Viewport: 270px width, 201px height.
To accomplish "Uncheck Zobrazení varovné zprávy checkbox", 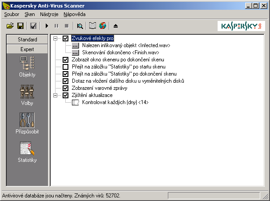I will click(65, 88).
